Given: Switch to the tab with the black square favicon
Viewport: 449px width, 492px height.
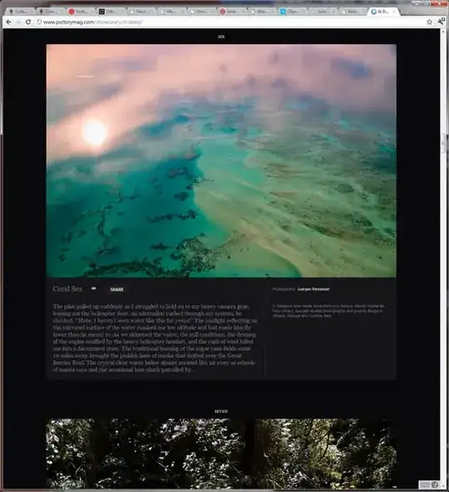Looking at the screenshot, I should (x=111, y=12).
